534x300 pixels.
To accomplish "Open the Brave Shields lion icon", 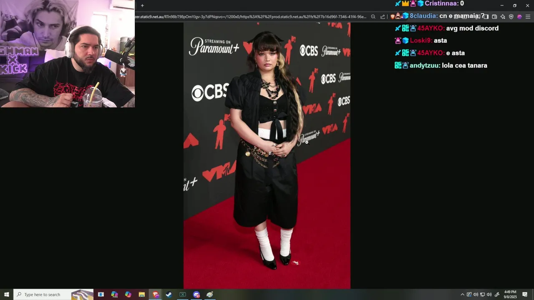I will tap(393, 17).
